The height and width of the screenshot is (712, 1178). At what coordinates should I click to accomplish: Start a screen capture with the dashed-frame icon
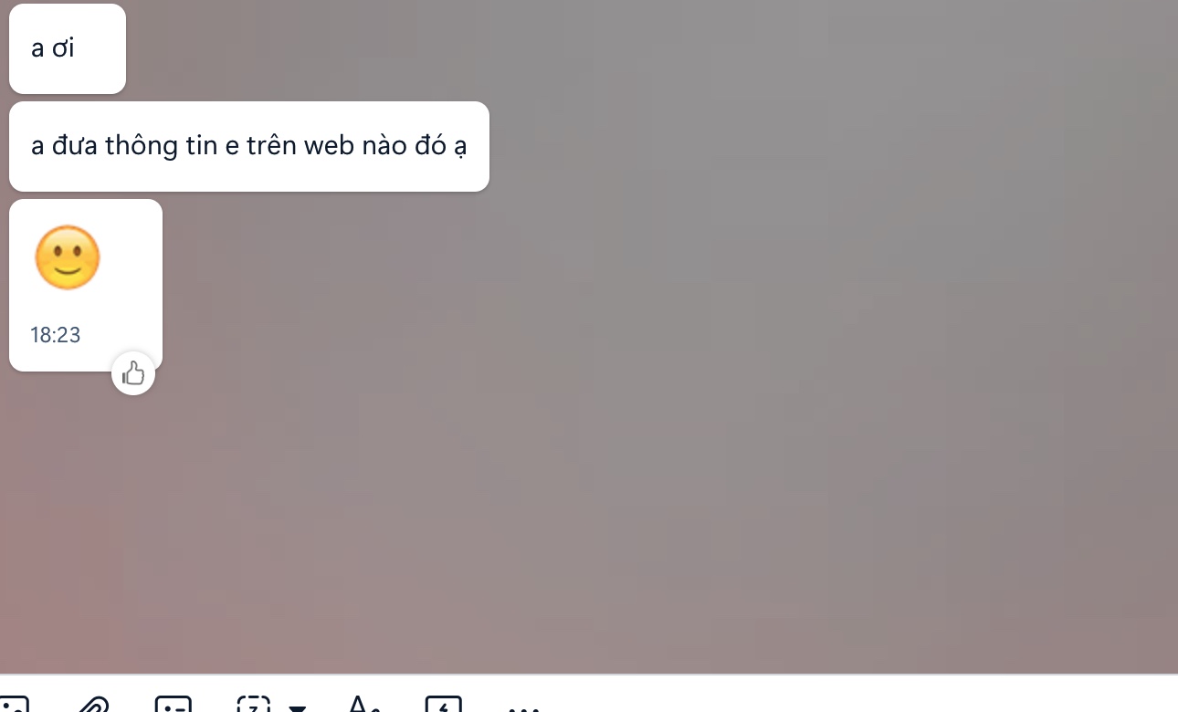254,705
